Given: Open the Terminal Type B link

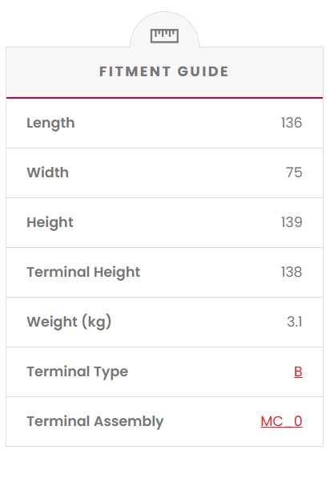Looking at the screenshot, I should click(x=298, y=371).
